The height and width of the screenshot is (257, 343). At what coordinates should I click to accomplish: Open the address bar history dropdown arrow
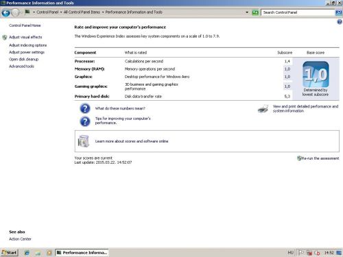(247, 12)
